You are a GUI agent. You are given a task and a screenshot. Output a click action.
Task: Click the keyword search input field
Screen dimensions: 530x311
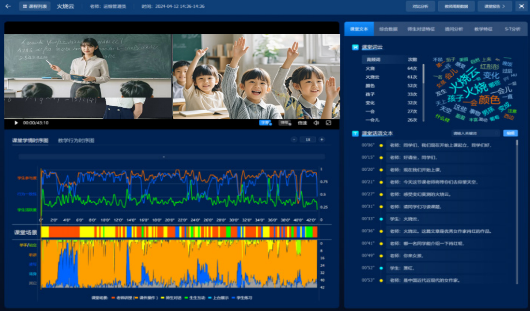tap(475, 133)
